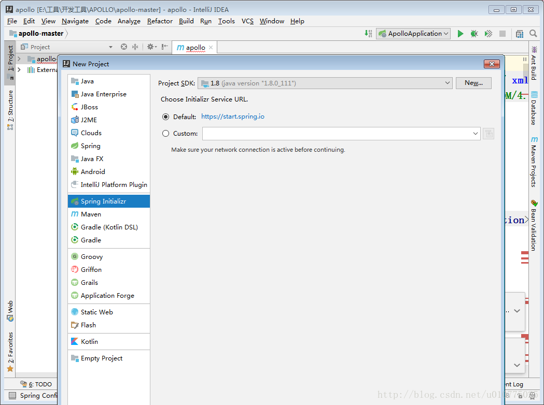Open the TODO tool window
The height and width of the screenshot is (405, 544).
36,384
